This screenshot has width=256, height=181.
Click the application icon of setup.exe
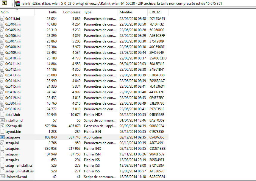point(2,137)
